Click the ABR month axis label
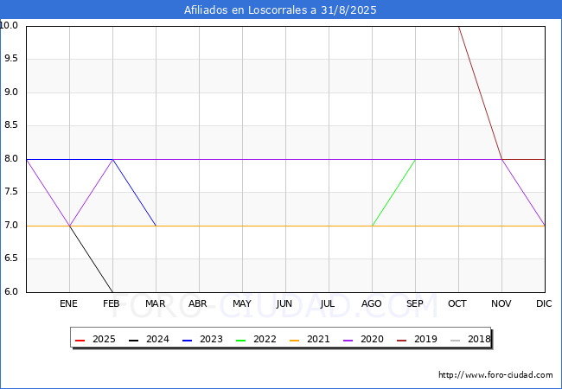The image size is (562, 389). coord(198,303)
